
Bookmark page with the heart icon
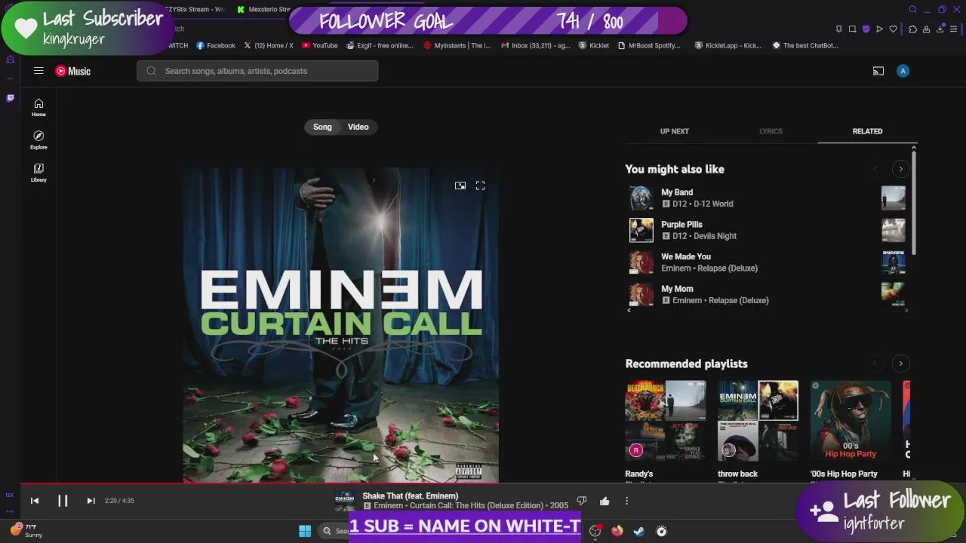click(893, 29)
